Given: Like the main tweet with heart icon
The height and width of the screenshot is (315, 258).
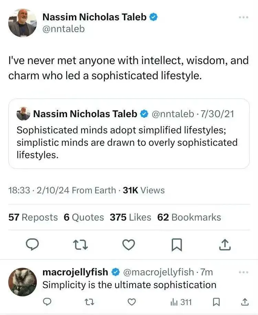Looking at the screenshot, I should coord(128,245).
